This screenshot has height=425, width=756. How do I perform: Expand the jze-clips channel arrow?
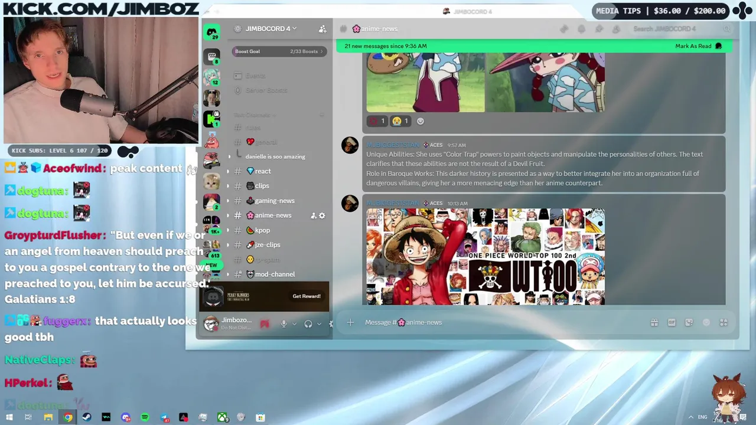[229, 245]
